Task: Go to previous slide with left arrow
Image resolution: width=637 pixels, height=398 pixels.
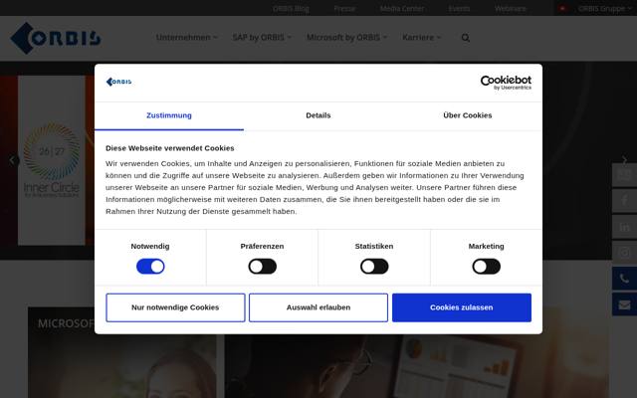Action: pos(12,160)
